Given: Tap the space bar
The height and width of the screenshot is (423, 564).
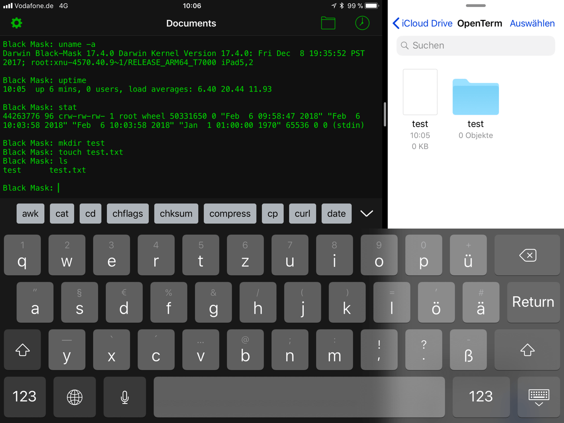Looking at the screenshot, I should 299,397.
